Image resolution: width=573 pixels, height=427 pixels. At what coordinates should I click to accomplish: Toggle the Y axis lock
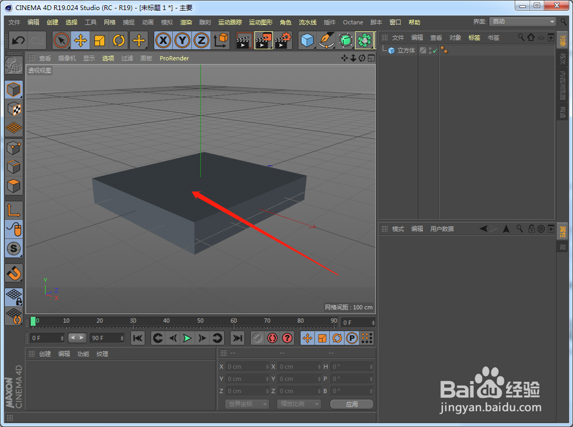pos(182,40)
